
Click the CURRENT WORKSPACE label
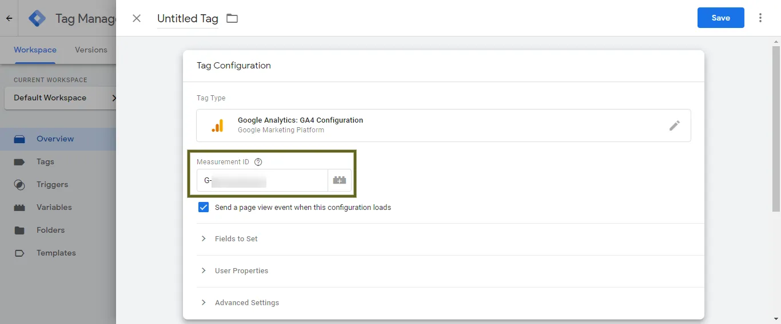(x=50, y=80)
